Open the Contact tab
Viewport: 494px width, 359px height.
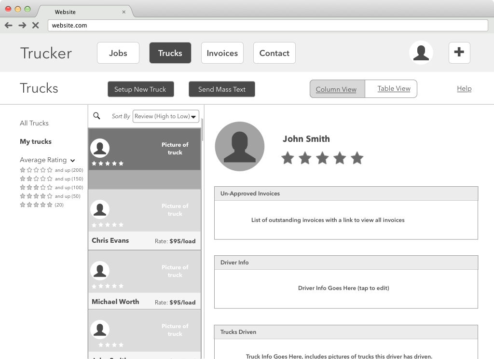[274, 53]
